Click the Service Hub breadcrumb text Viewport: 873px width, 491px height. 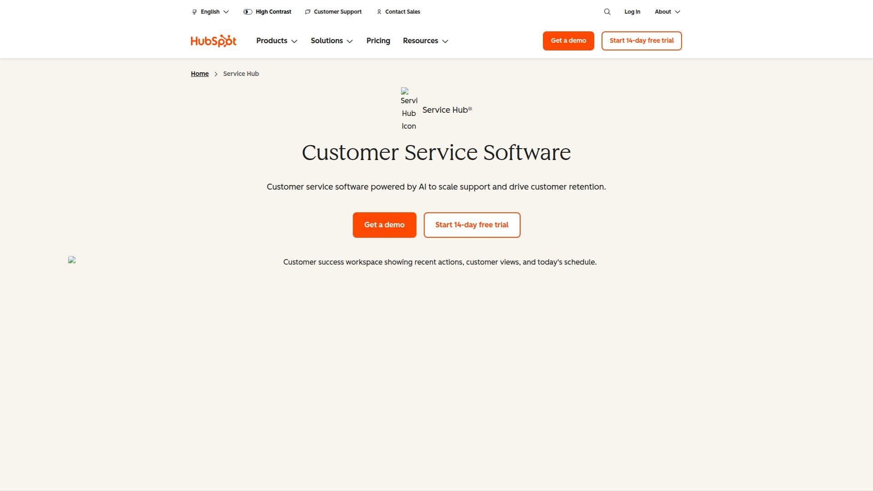point(241,74)
